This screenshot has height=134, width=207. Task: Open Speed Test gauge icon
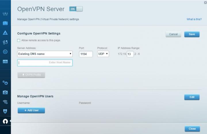coord(5,52)
